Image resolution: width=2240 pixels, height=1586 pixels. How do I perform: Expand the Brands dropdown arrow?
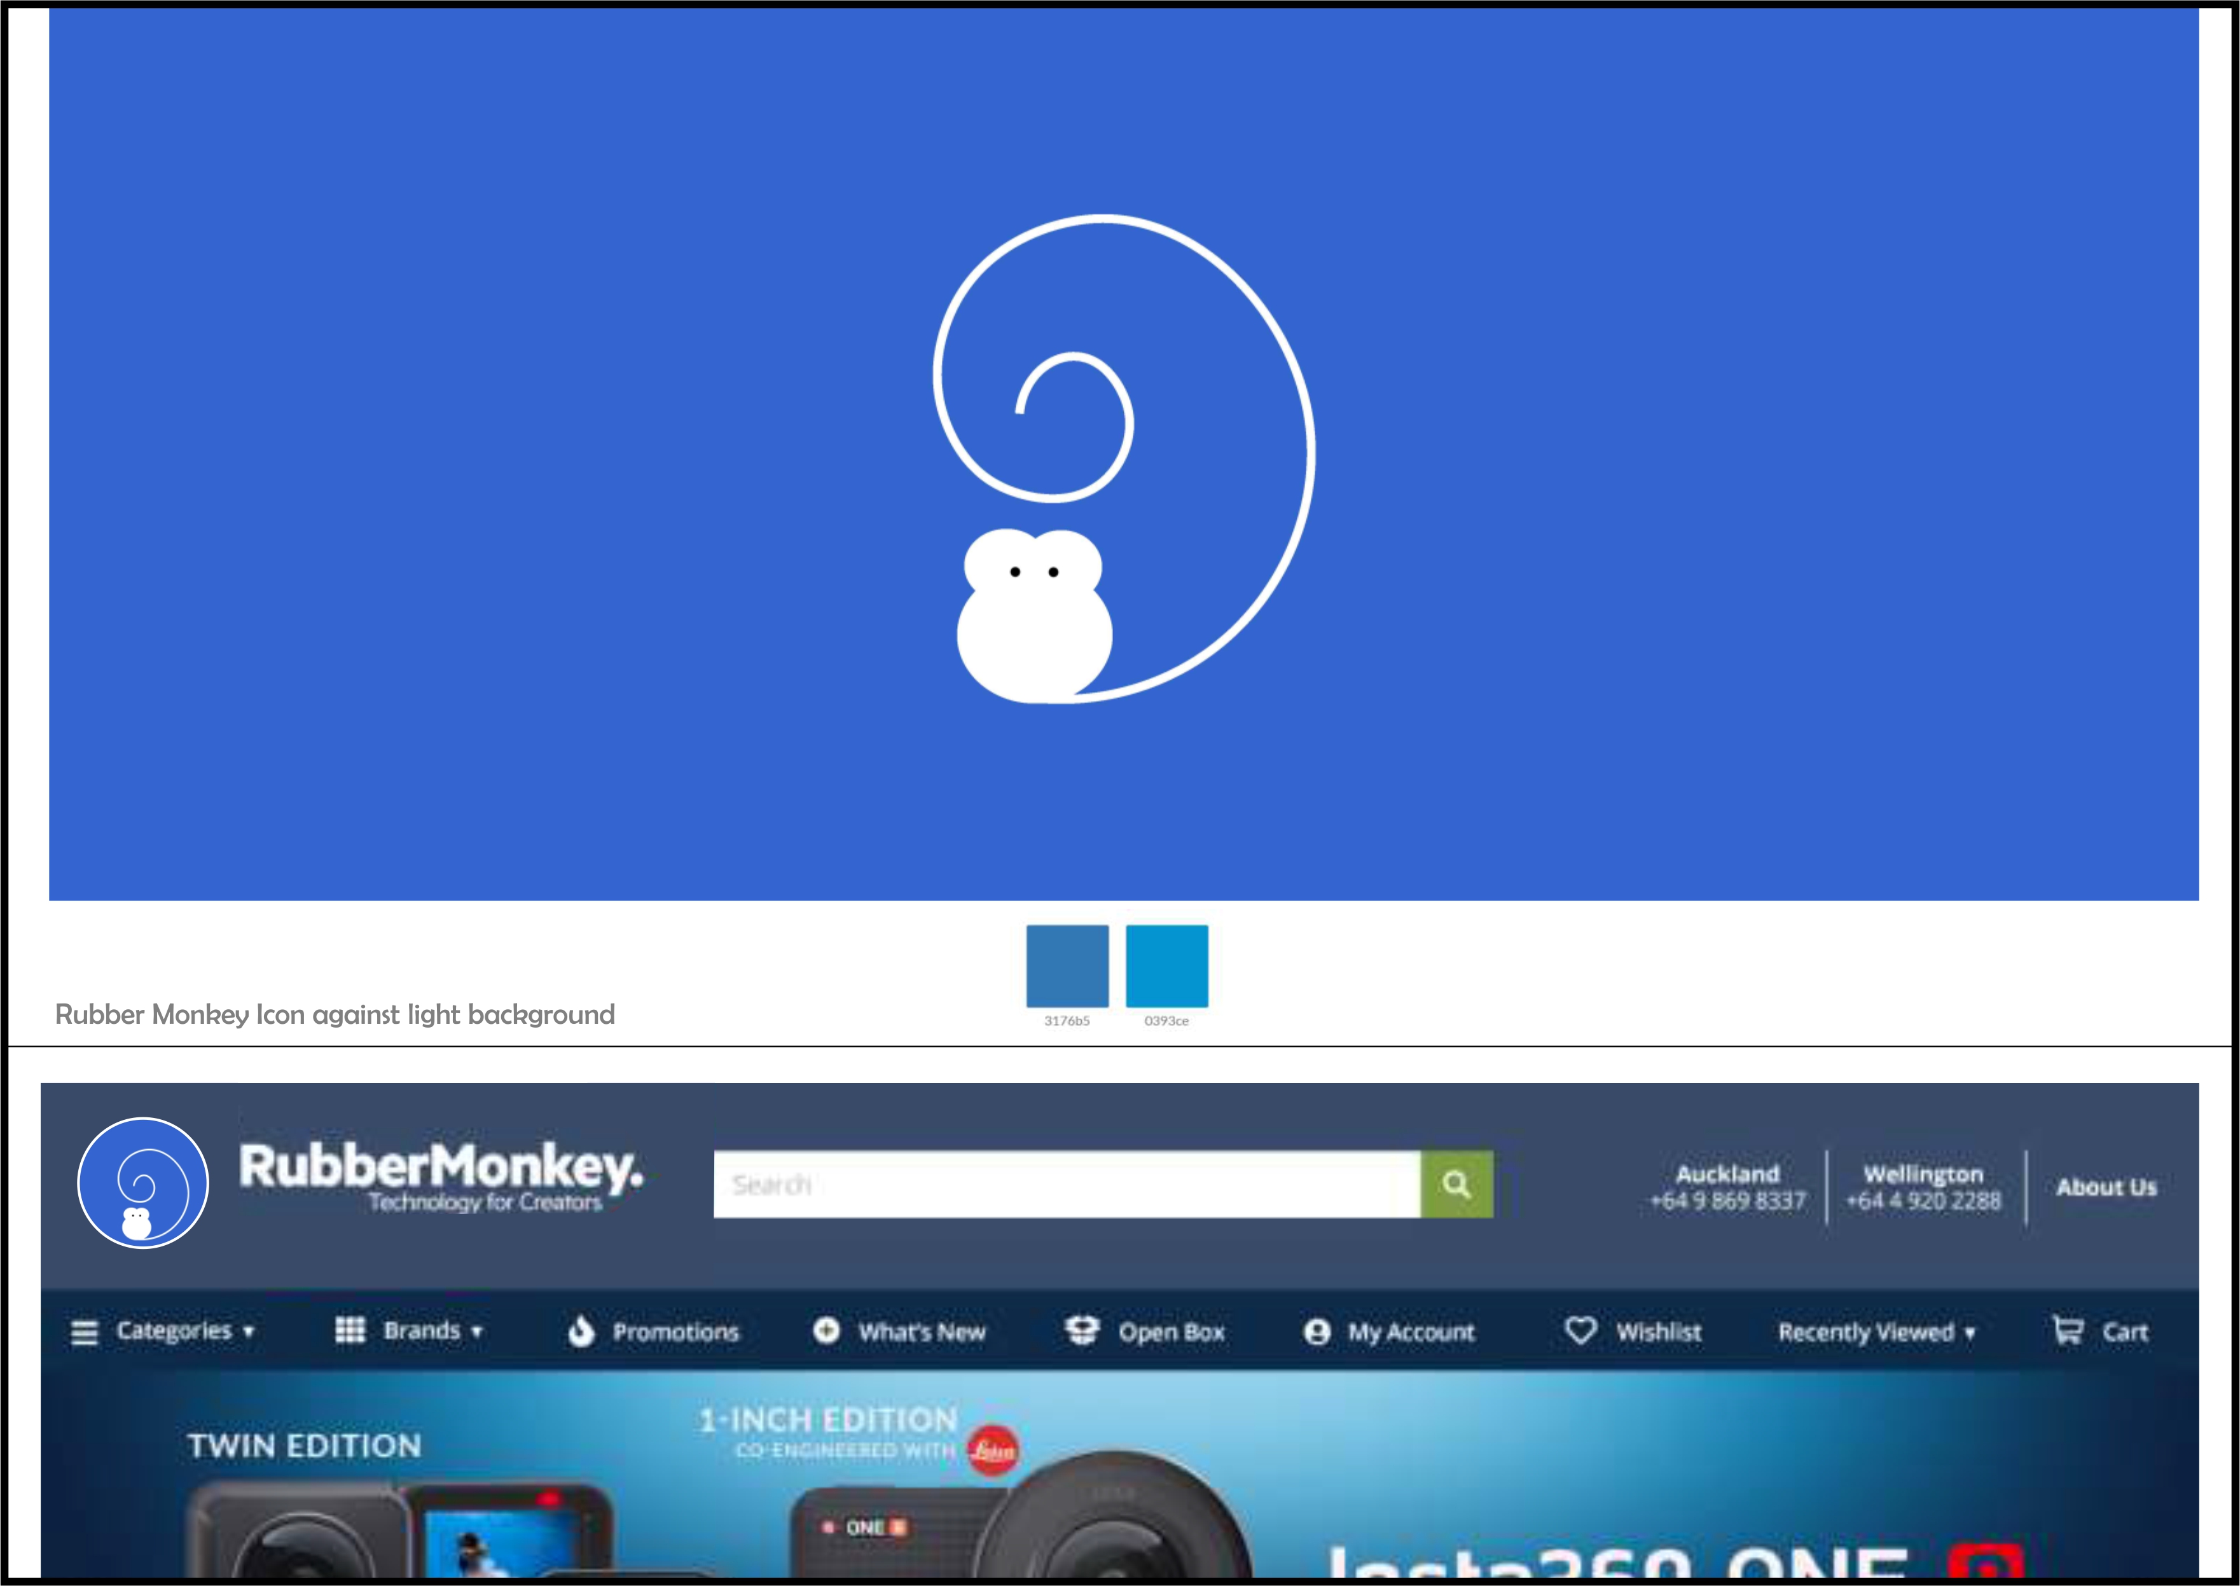476,1332
